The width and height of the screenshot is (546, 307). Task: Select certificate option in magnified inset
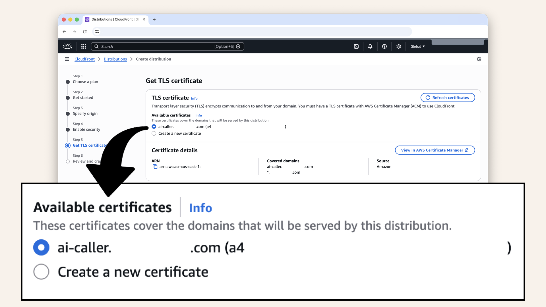pos(41,247)
